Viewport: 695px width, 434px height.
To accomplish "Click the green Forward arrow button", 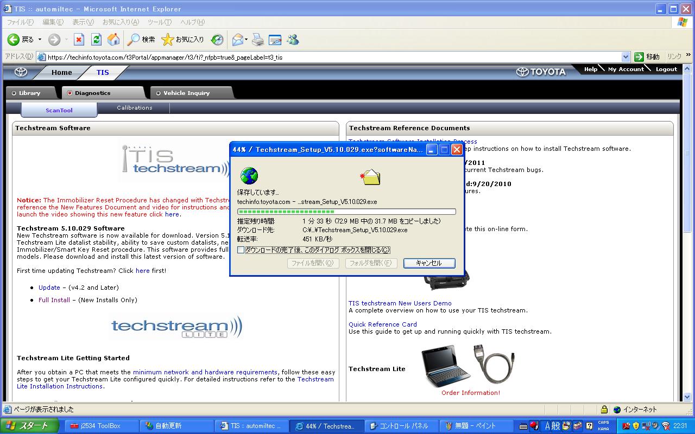I will [54, 40].
